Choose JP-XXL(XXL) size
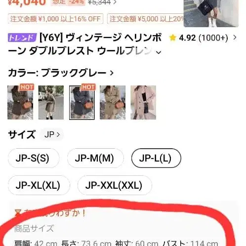This screenshot has height=246, width=246. (x=115, y=185)
